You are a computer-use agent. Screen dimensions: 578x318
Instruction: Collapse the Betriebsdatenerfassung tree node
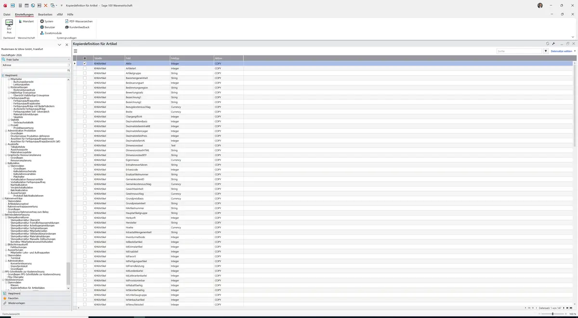click(3, 215)
